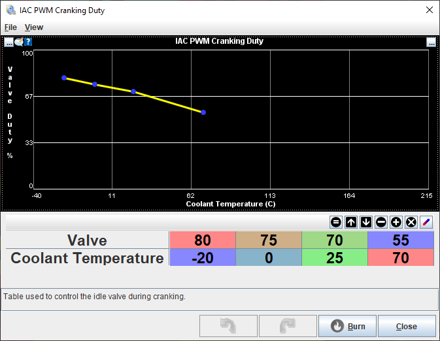Expand the top-right graph ellipsis button
440x341 pixels.
pyautogui.click(x=431, y=42)
